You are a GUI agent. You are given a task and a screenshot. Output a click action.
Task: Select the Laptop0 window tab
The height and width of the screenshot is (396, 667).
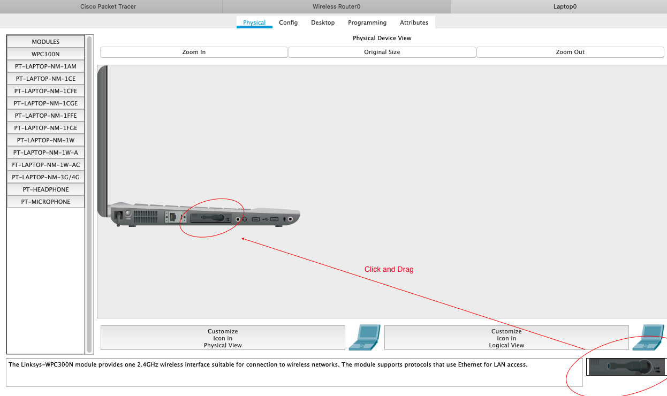pyautogui.click(x=565, y=6)
